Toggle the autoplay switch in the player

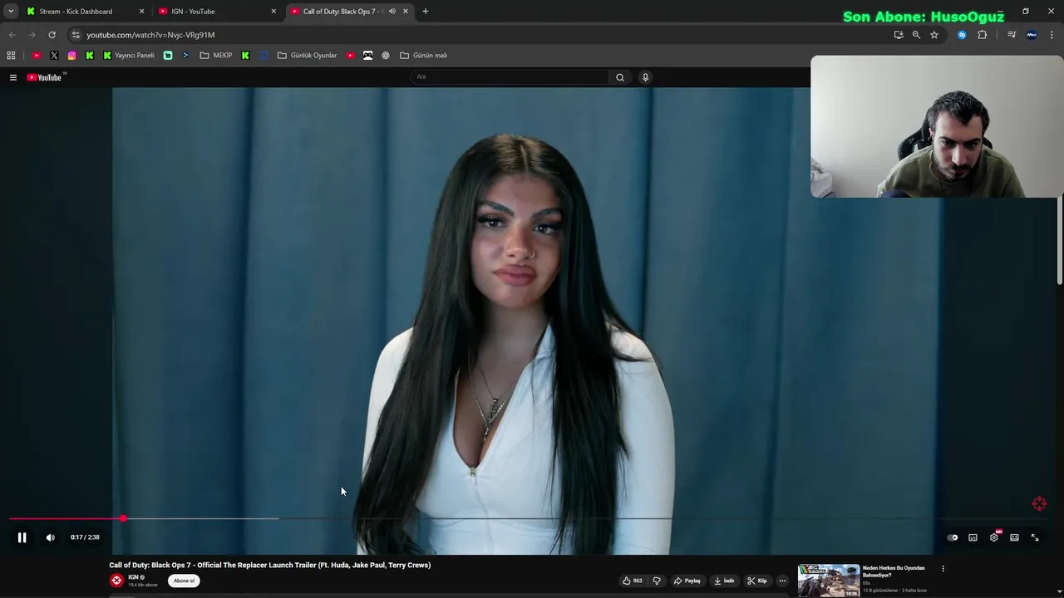point(953,537)
